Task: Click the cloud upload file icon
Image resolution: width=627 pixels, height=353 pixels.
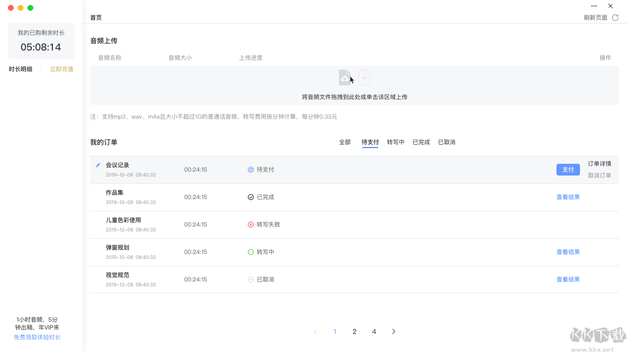Action: (345, 77)
